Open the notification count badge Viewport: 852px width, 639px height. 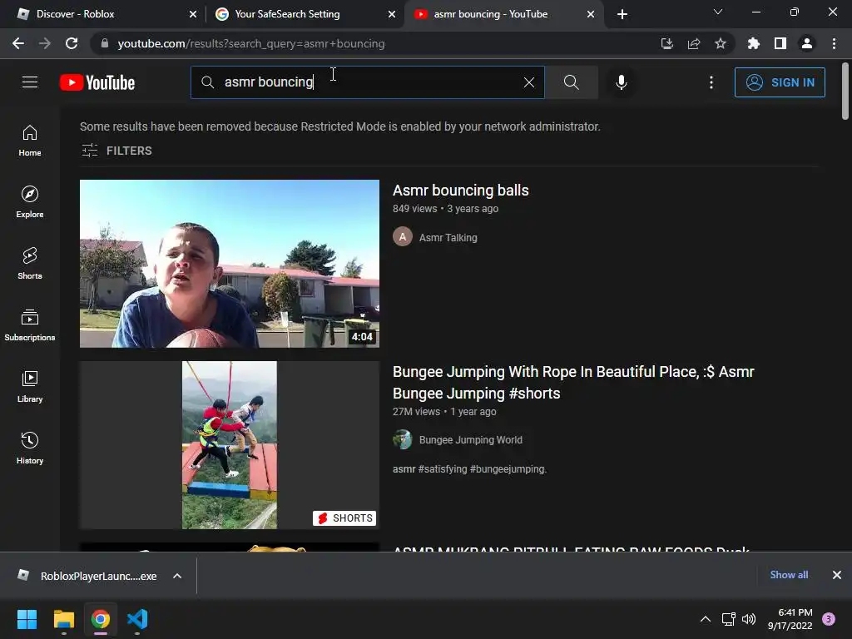pos(829,619)
